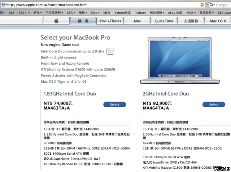Click the MacBook Pro product image
Screen dimensions: 231x172
[x=180, y=60]
